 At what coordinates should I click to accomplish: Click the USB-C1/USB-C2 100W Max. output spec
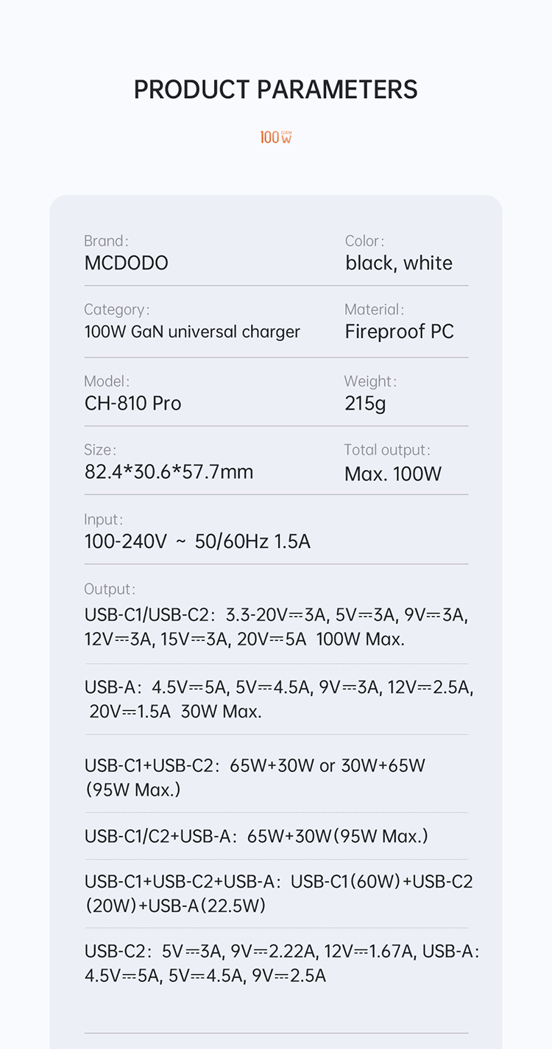(x=276, y=627)
